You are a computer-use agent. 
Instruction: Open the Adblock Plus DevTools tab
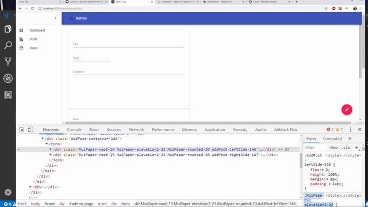click(286, 129)
